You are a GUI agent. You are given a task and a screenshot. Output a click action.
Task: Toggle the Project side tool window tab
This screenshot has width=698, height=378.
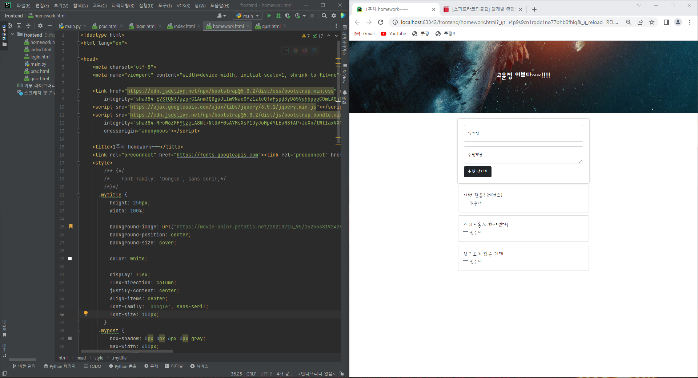(4, 35)
